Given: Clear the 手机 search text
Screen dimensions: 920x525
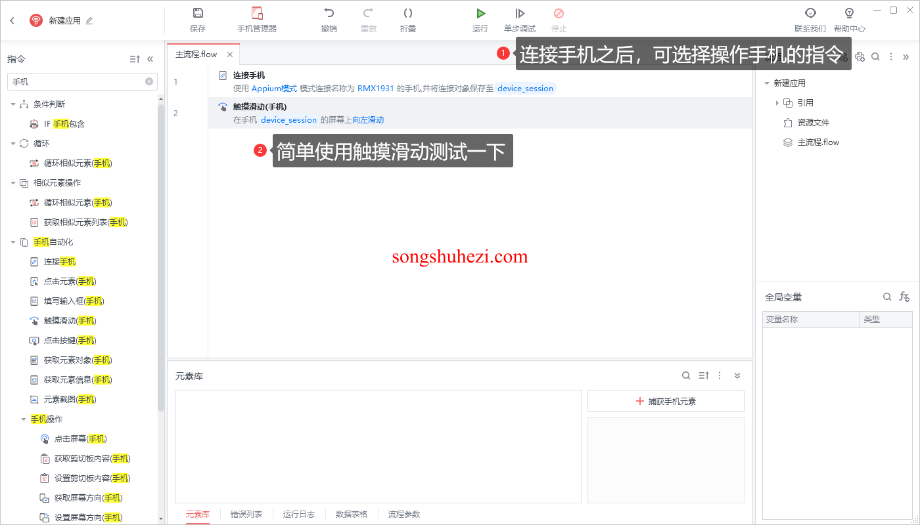Looking at the screenshot, I should pos(149,81).
